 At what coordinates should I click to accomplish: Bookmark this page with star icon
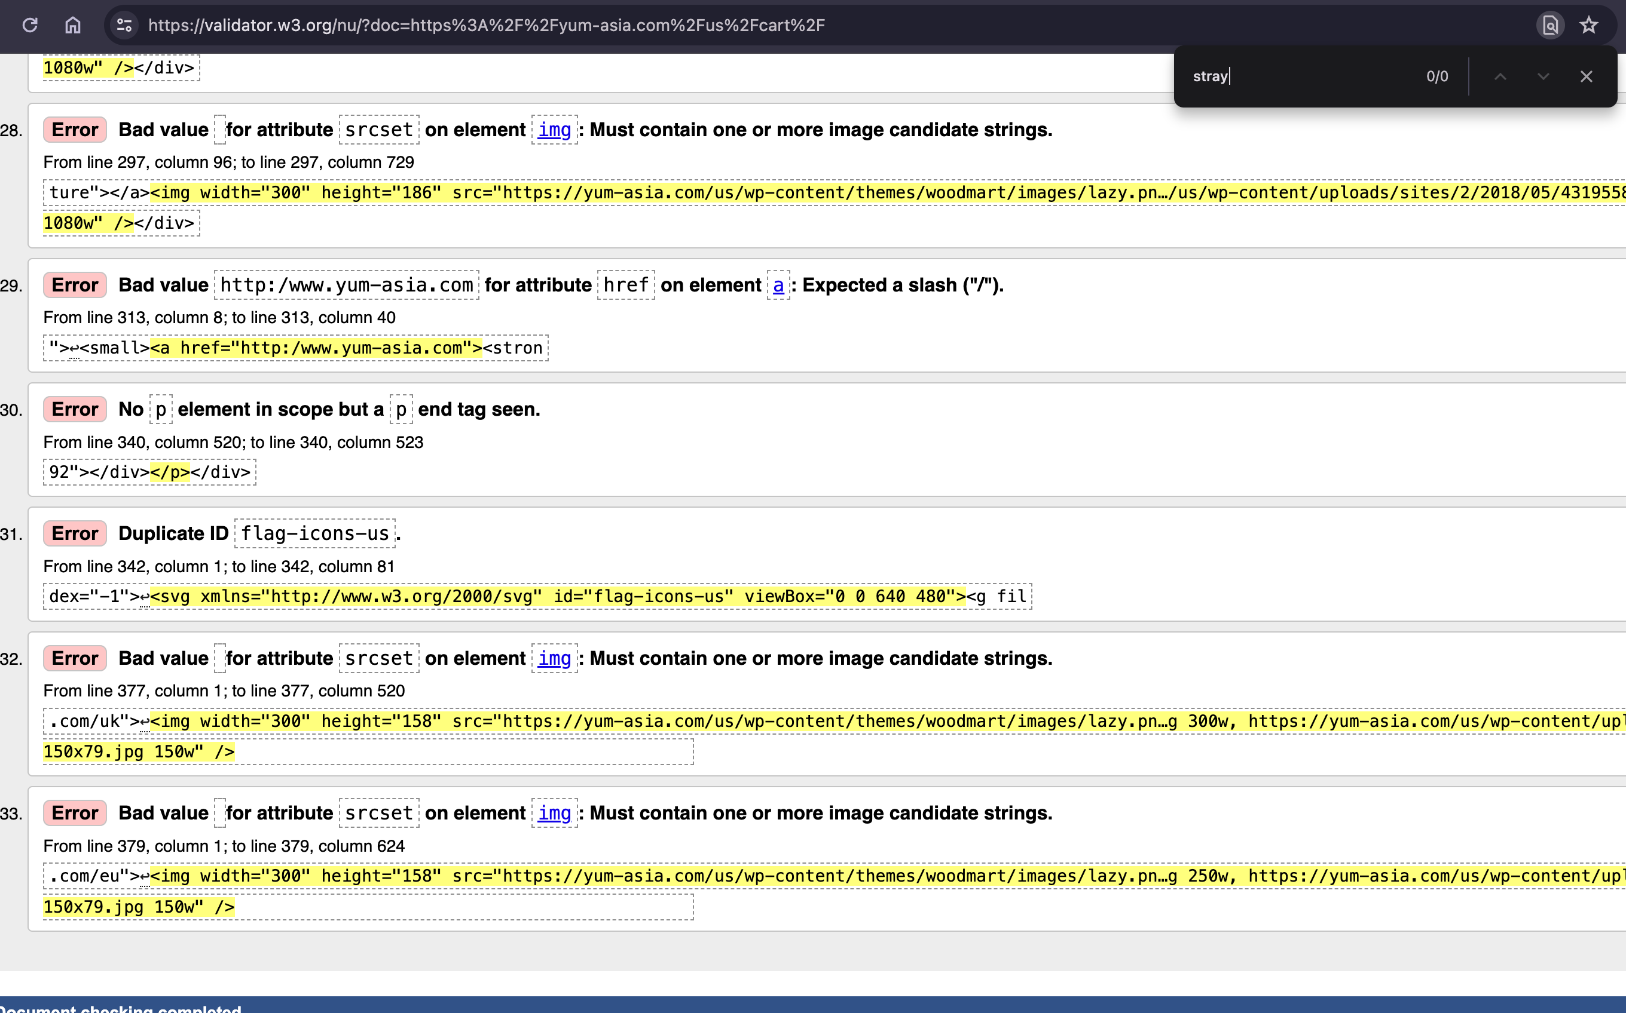tap(1588, 26)
